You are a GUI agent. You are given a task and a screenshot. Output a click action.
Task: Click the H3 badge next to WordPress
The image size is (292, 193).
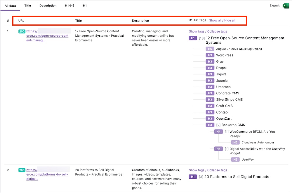[x=210, y=55]
